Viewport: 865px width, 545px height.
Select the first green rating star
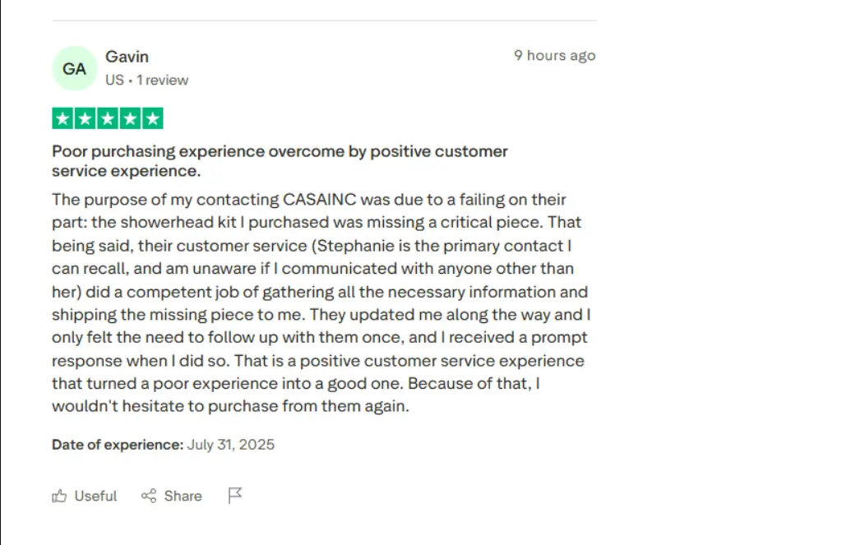click(62, 118)
